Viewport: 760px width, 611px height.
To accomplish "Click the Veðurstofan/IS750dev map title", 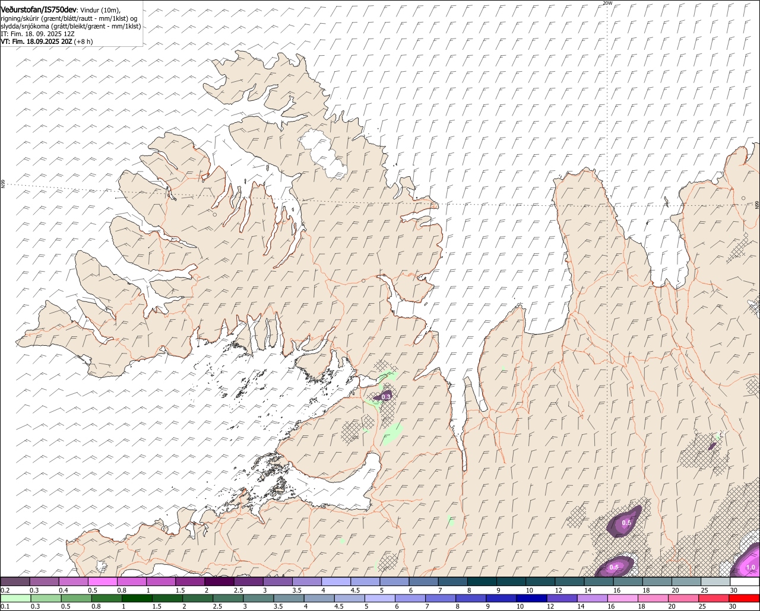I will click(x=39, y=10).
